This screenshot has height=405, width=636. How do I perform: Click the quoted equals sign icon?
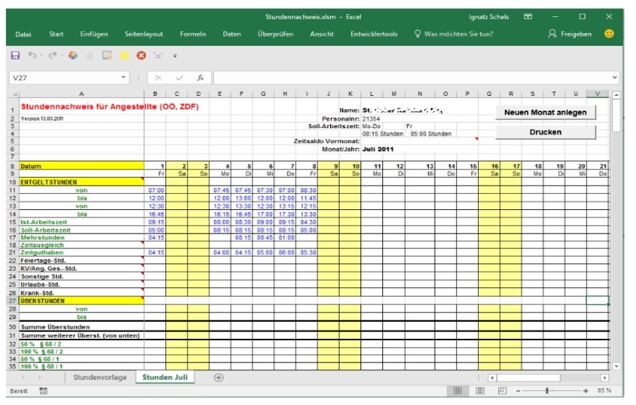click(158, 55)
